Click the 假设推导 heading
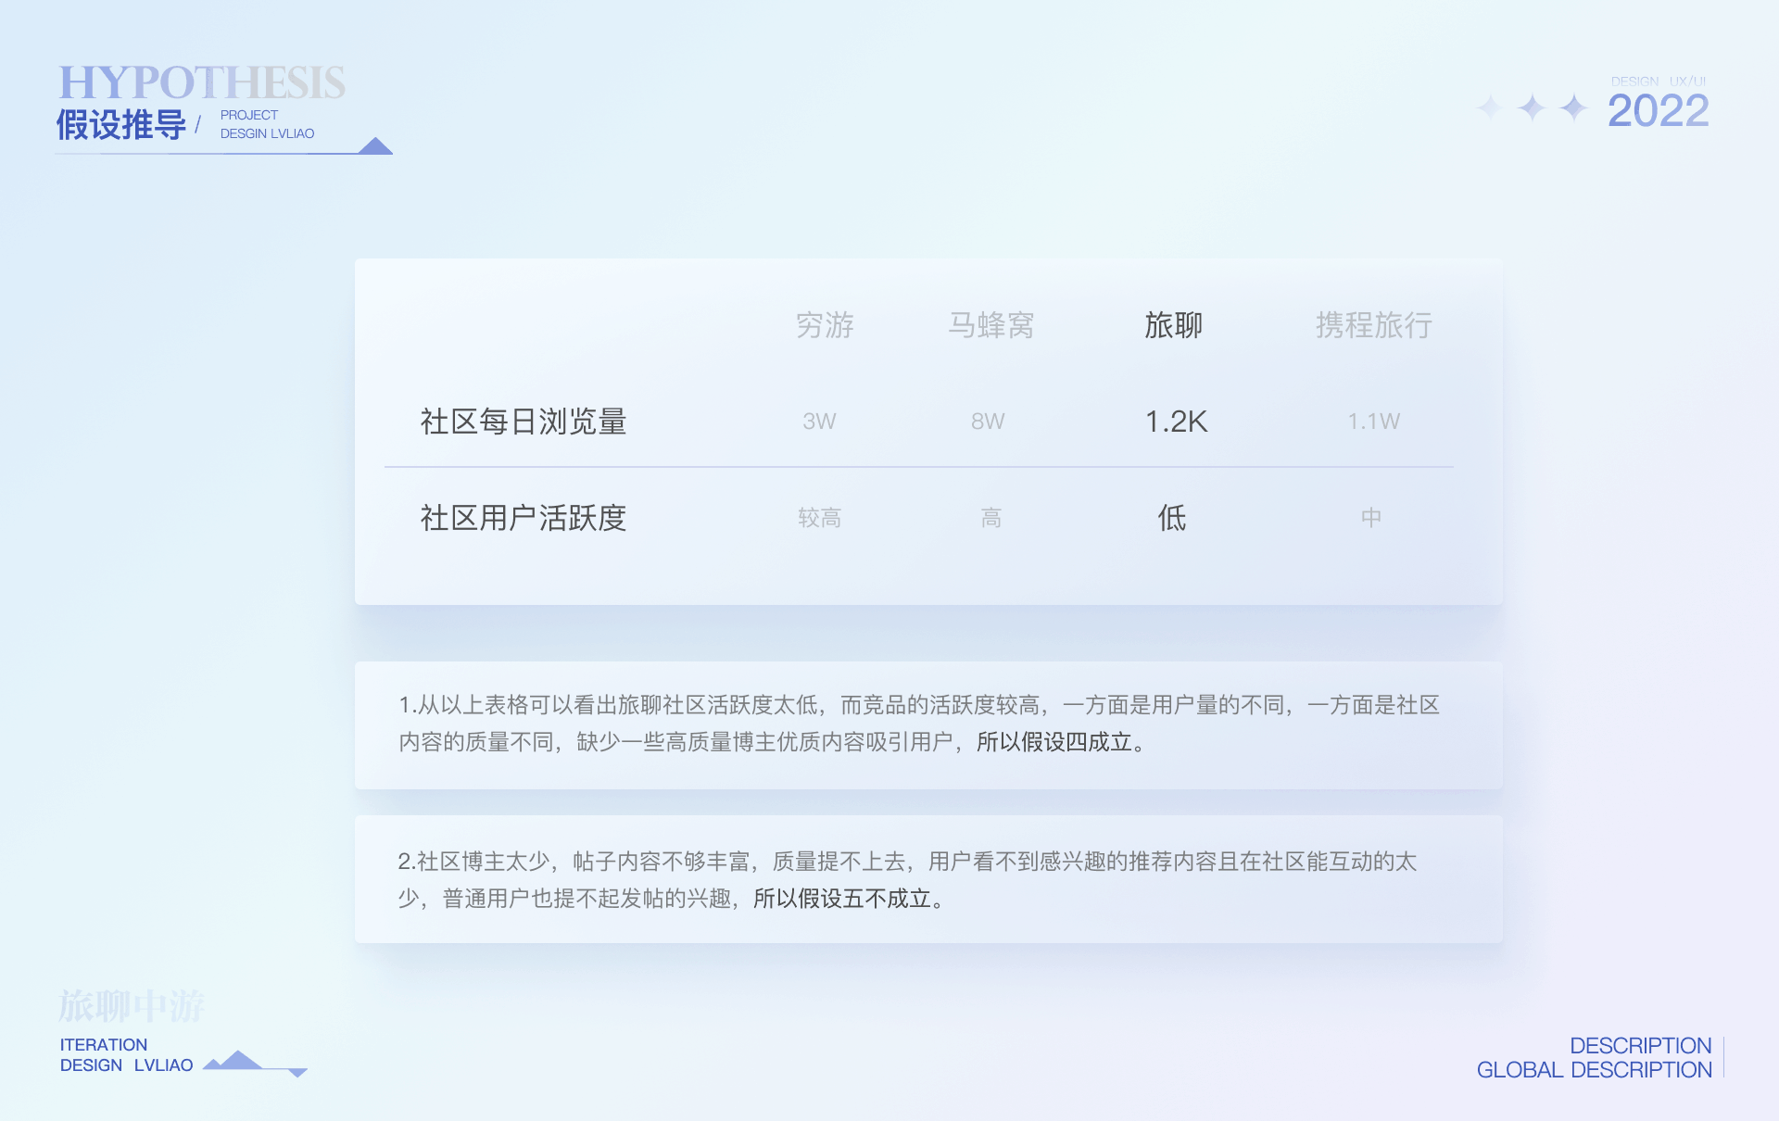1779x1121 pixels. point(121,124)
